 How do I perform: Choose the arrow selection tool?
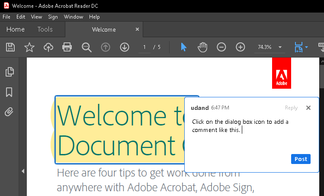(183, 47)
